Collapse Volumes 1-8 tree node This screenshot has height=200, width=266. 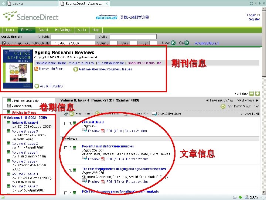(x=5, y=117)
